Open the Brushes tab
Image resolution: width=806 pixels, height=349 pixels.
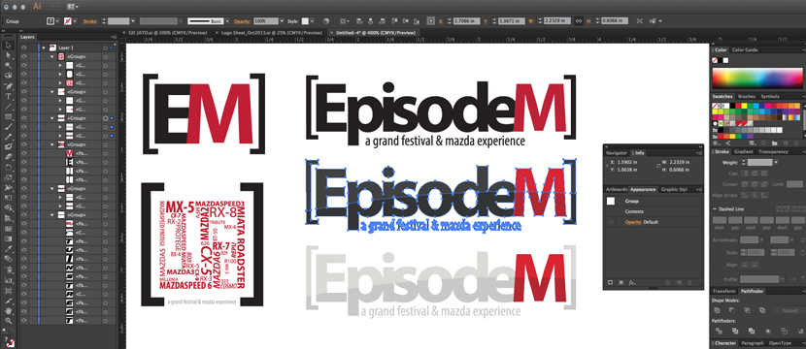pos(747,96)
